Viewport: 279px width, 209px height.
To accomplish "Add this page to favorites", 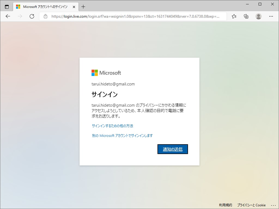I will pos(234,16).
